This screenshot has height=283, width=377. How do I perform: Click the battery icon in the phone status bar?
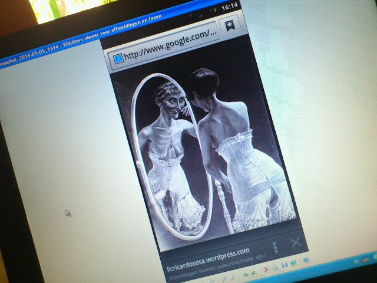click(213, 11)
